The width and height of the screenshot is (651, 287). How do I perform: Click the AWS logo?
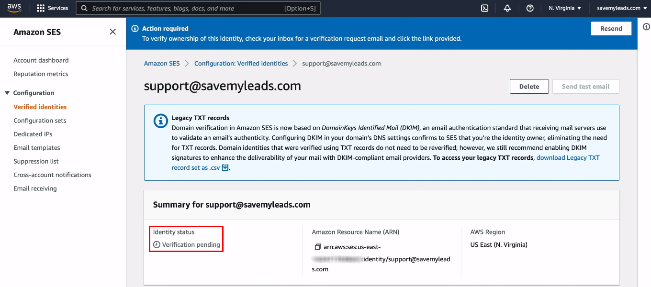[14, 8]
